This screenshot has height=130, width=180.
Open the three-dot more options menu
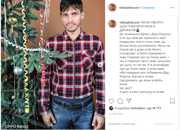[x=172, y=8]
